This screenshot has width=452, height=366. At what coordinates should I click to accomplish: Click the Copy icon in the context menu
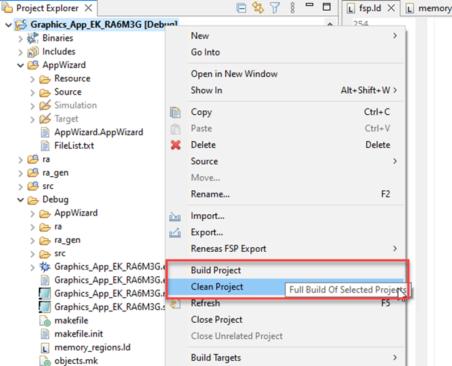coord(176,113)
